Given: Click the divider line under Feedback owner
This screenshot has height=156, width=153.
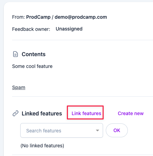Looking at the screenshot, I should [x=82, y=40].
